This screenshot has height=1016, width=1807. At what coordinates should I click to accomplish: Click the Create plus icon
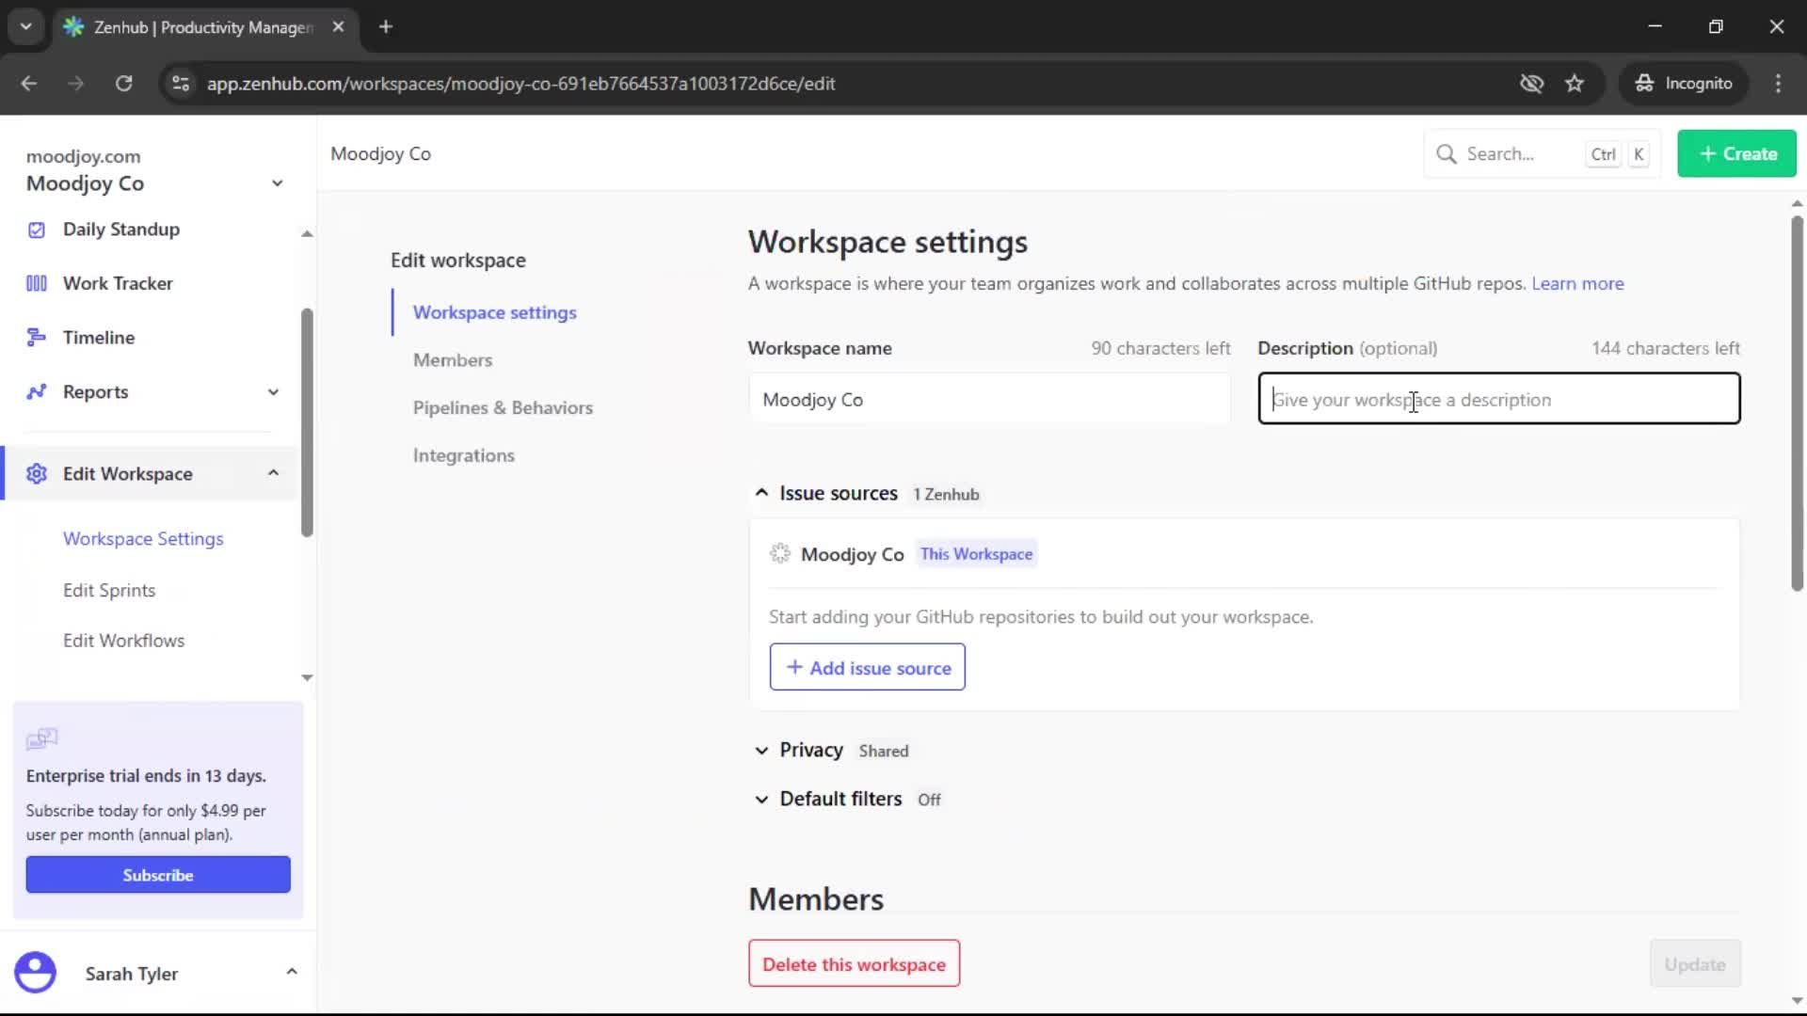[1707, 153]
